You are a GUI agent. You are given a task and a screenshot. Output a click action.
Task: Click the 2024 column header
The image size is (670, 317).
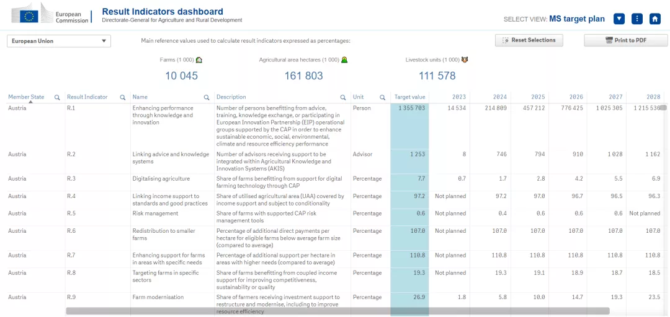[500, 97]
